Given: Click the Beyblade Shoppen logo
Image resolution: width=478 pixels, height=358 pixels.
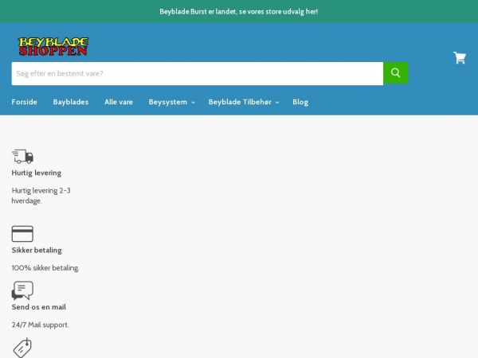Looking at the screenshot, I should (53, 47).
